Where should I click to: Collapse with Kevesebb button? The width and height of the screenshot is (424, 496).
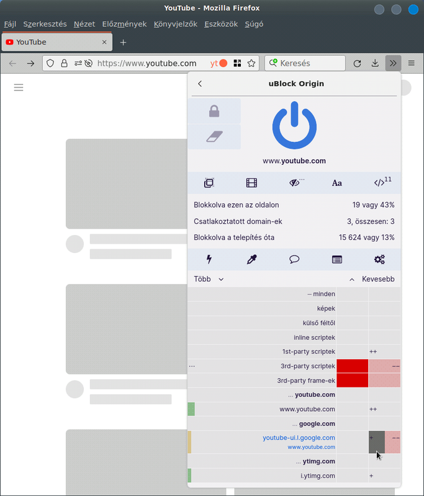(x=372, y=279)
